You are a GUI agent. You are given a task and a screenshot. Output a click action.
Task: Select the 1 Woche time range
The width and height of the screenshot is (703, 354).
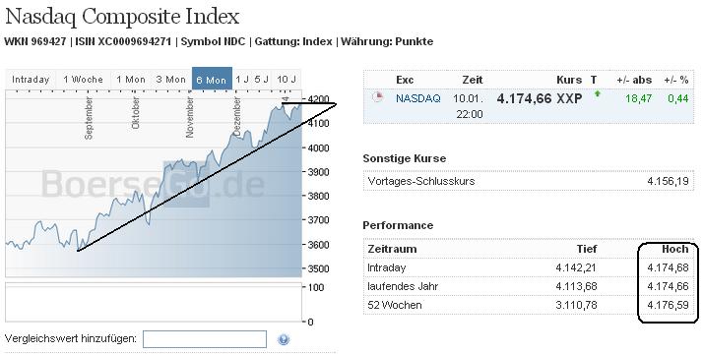click(83, 80)
